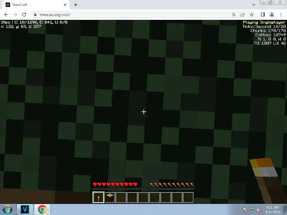Open the network status tray icon

pos(252,210)
